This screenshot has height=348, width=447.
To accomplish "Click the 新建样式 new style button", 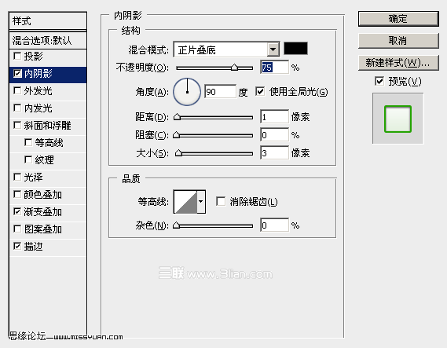I will coord(398,62).
